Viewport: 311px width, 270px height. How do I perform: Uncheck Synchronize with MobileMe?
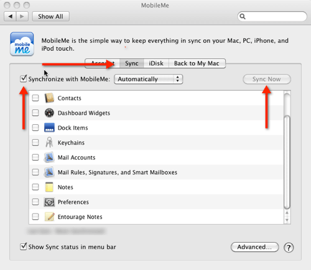(x=24, y=79)
